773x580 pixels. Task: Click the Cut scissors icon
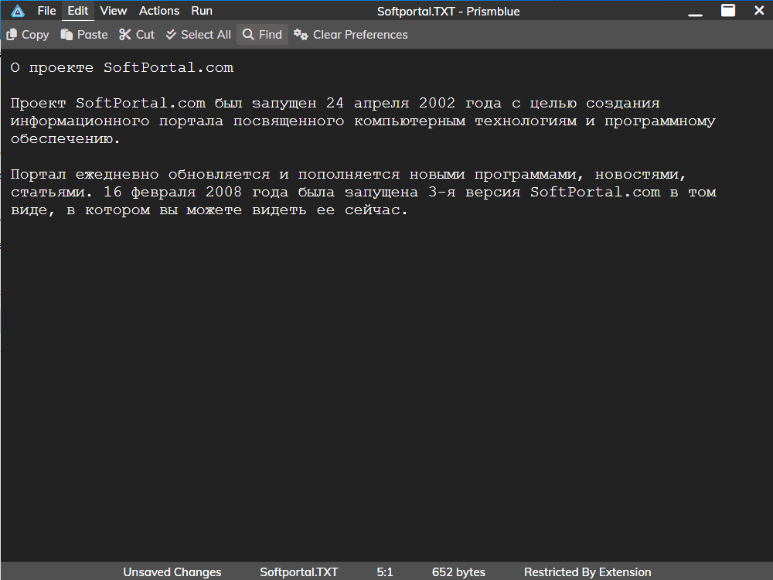[x=124, y=35]
